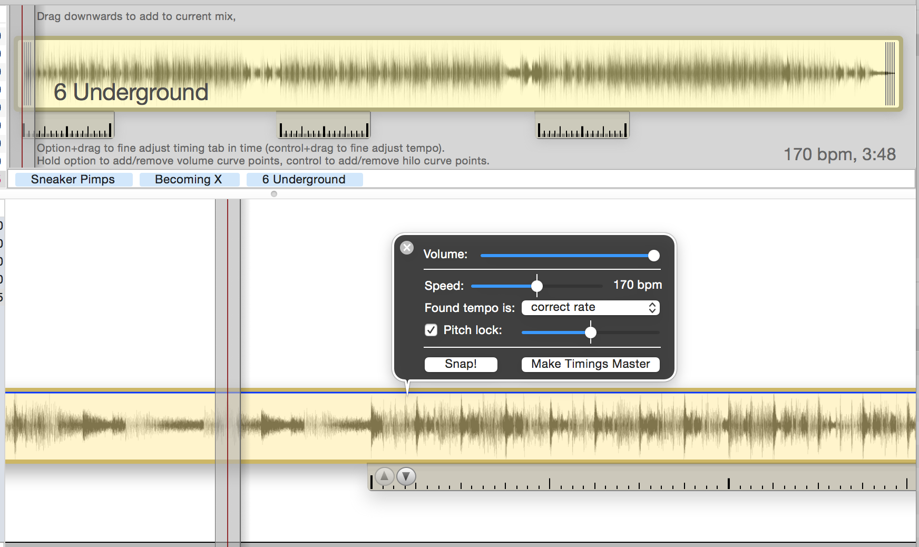Click the Pitch lock slider handle

(x=591, y=333)
